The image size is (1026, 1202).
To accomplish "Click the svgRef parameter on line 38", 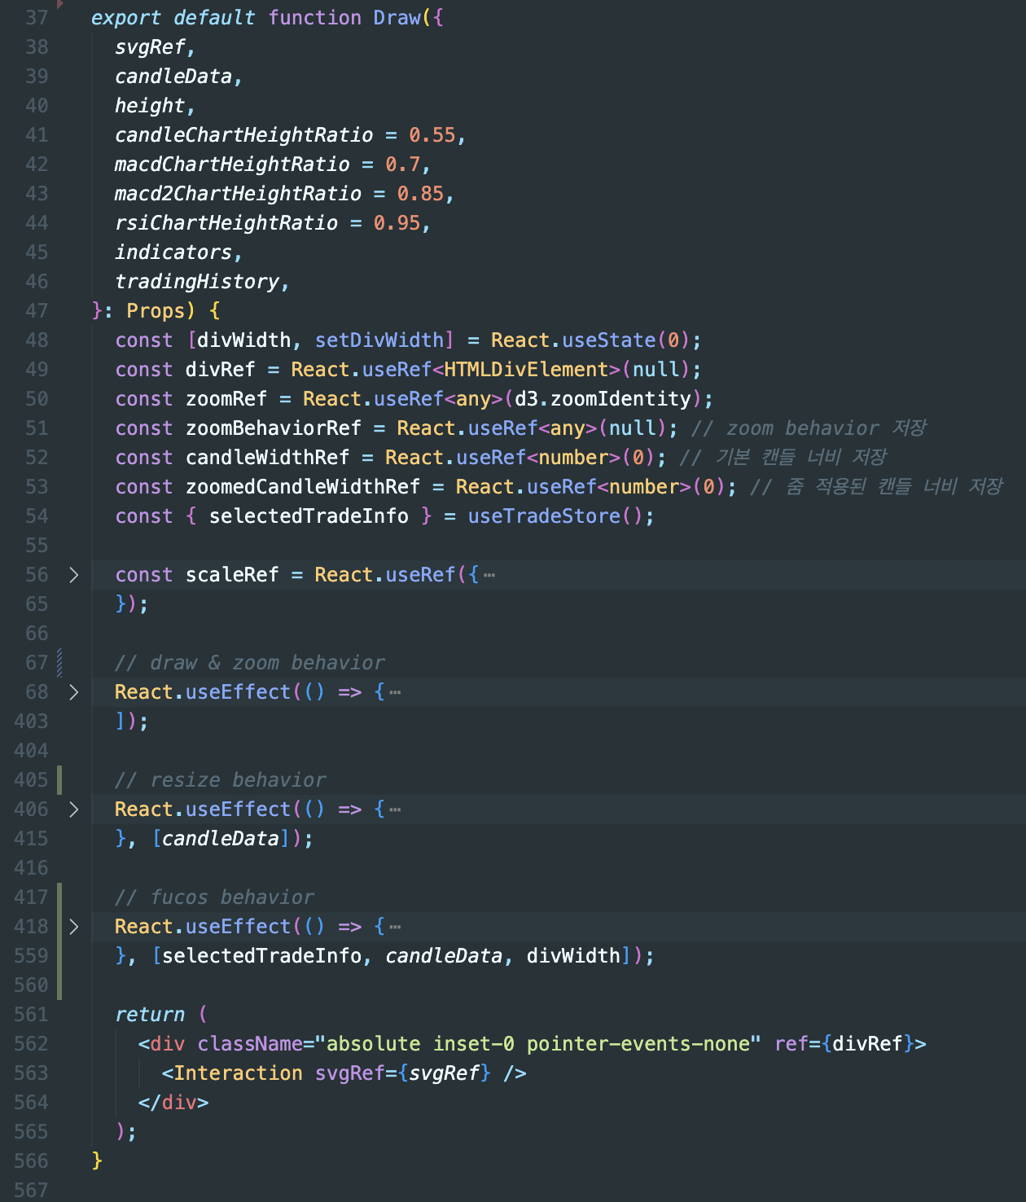I will (150, 47).
